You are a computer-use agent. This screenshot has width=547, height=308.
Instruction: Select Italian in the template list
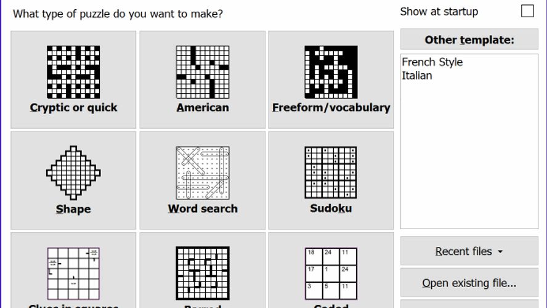417,76
